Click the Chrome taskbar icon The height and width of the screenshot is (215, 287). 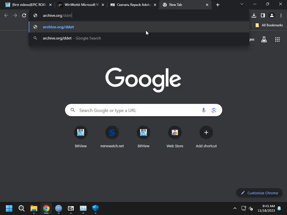46,208
